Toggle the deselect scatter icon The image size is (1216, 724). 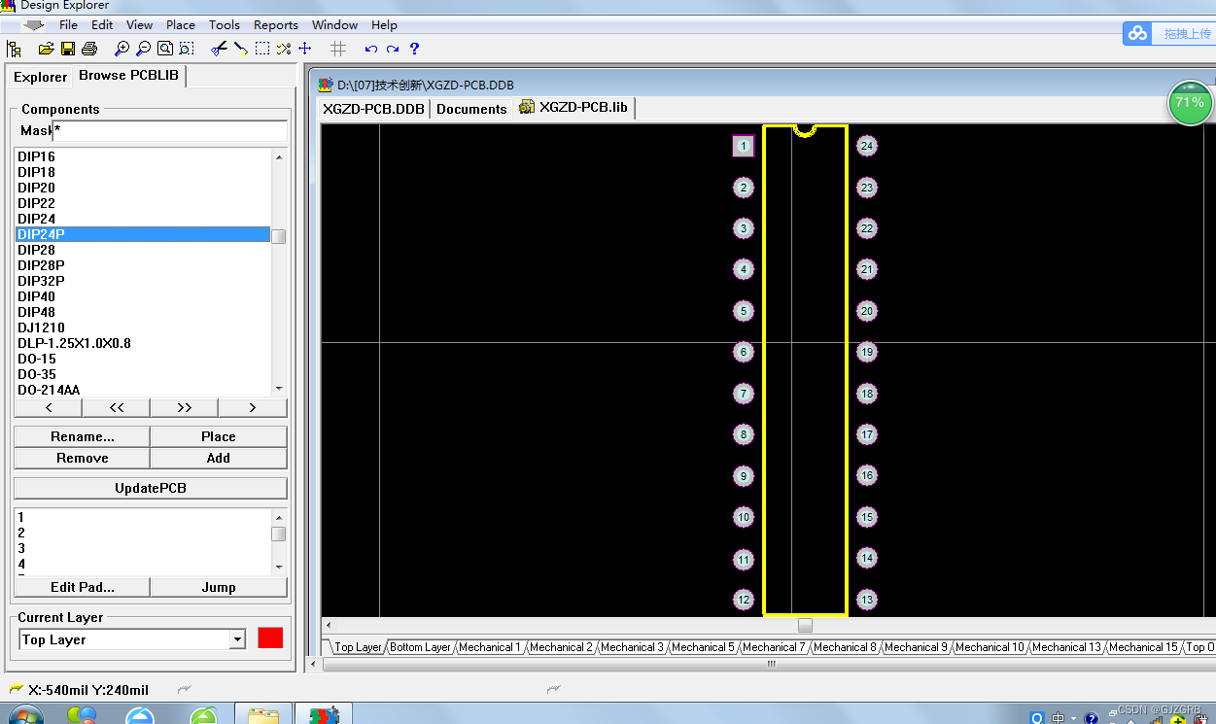[282, 49]
